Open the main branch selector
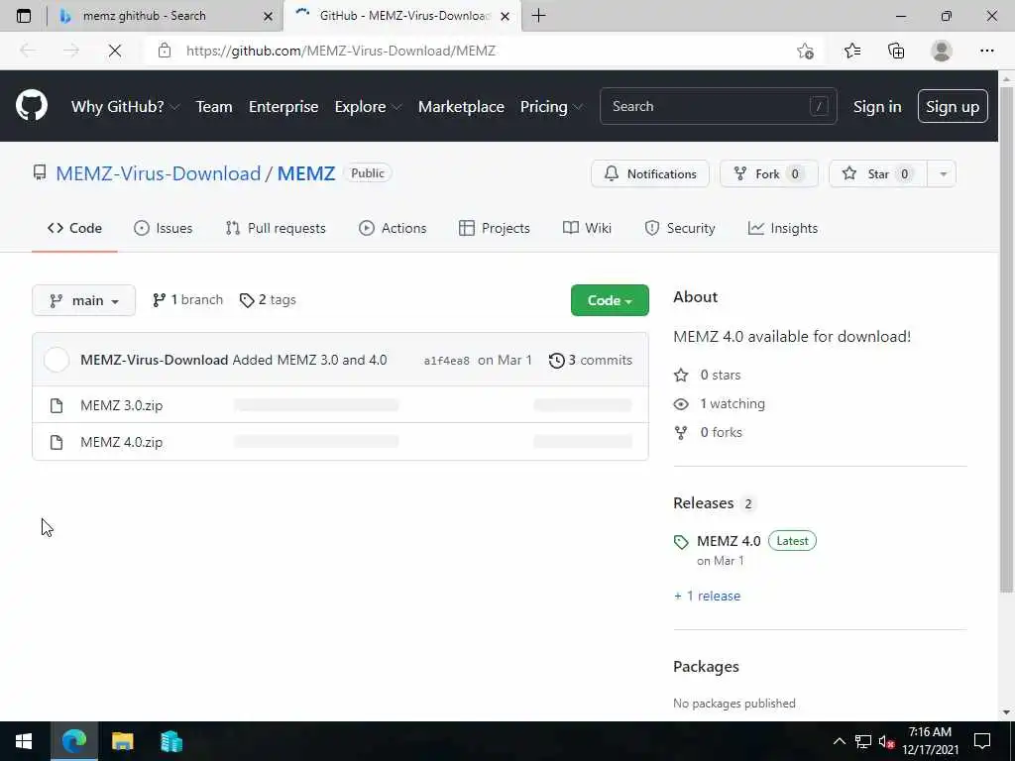 click(83, 300)
